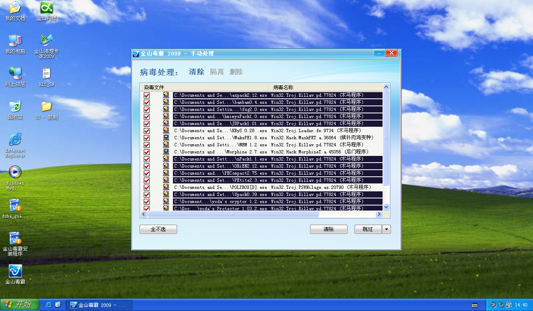Click the scroll down arrow of virus list
Screen dimensions: 533x311
386,207
